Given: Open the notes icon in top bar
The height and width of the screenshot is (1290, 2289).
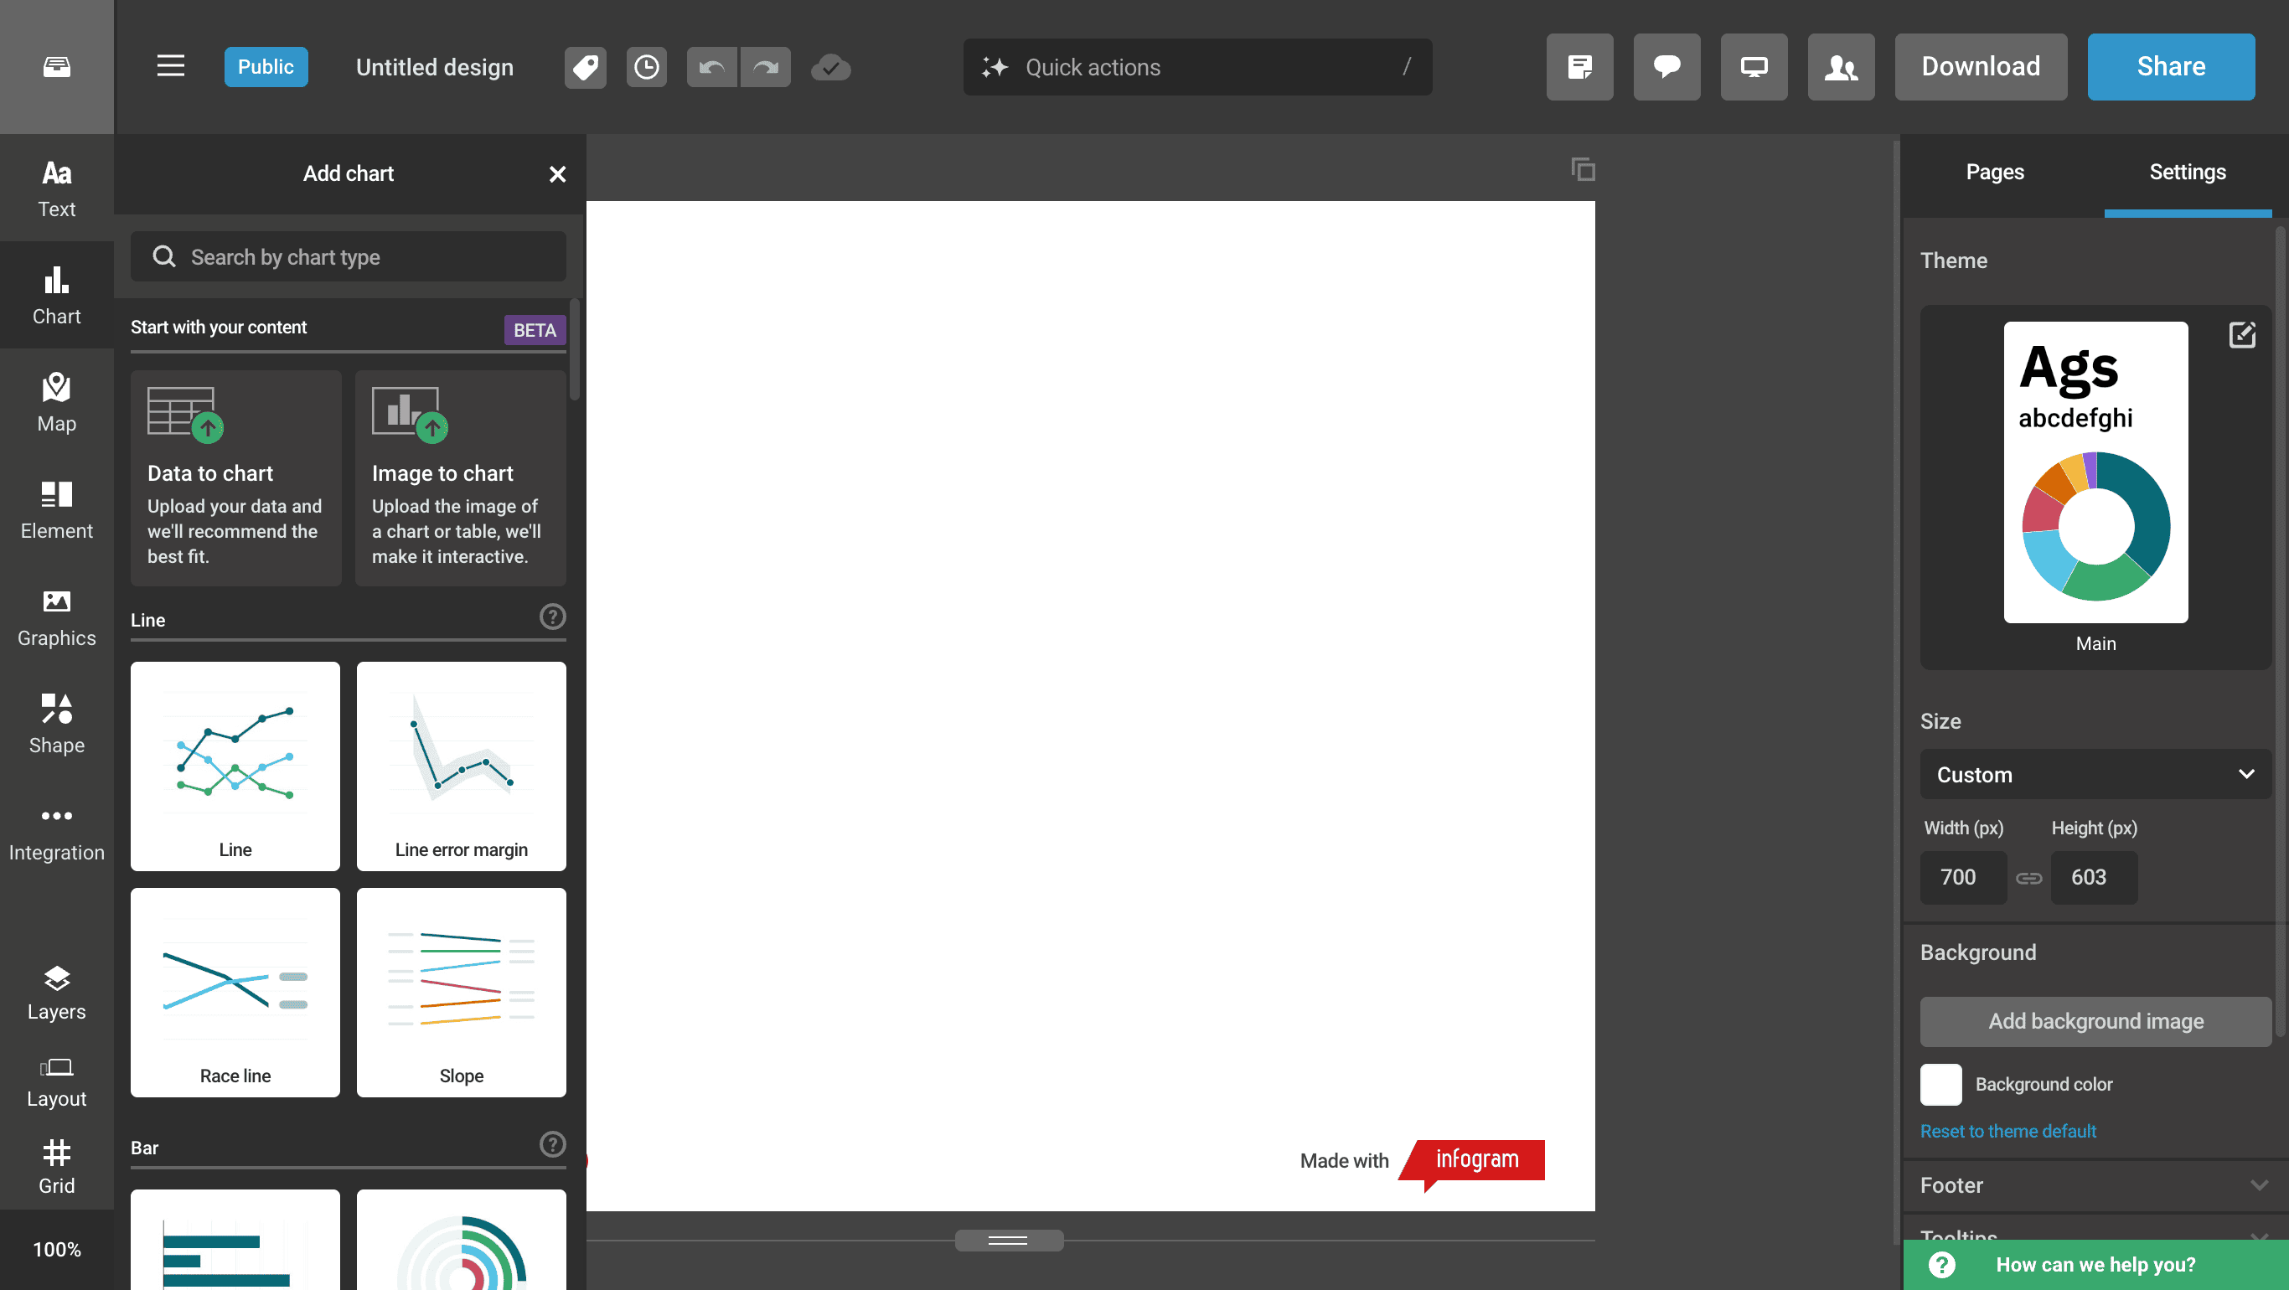Looking at the screenshot, I should [x=1579, y=67].
